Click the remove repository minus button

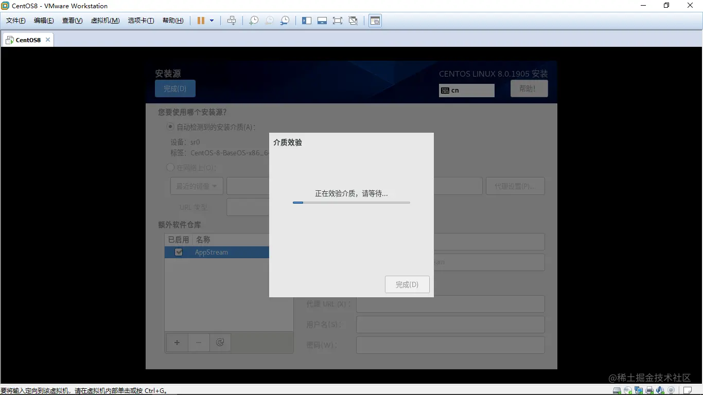[x=199, y=343]
